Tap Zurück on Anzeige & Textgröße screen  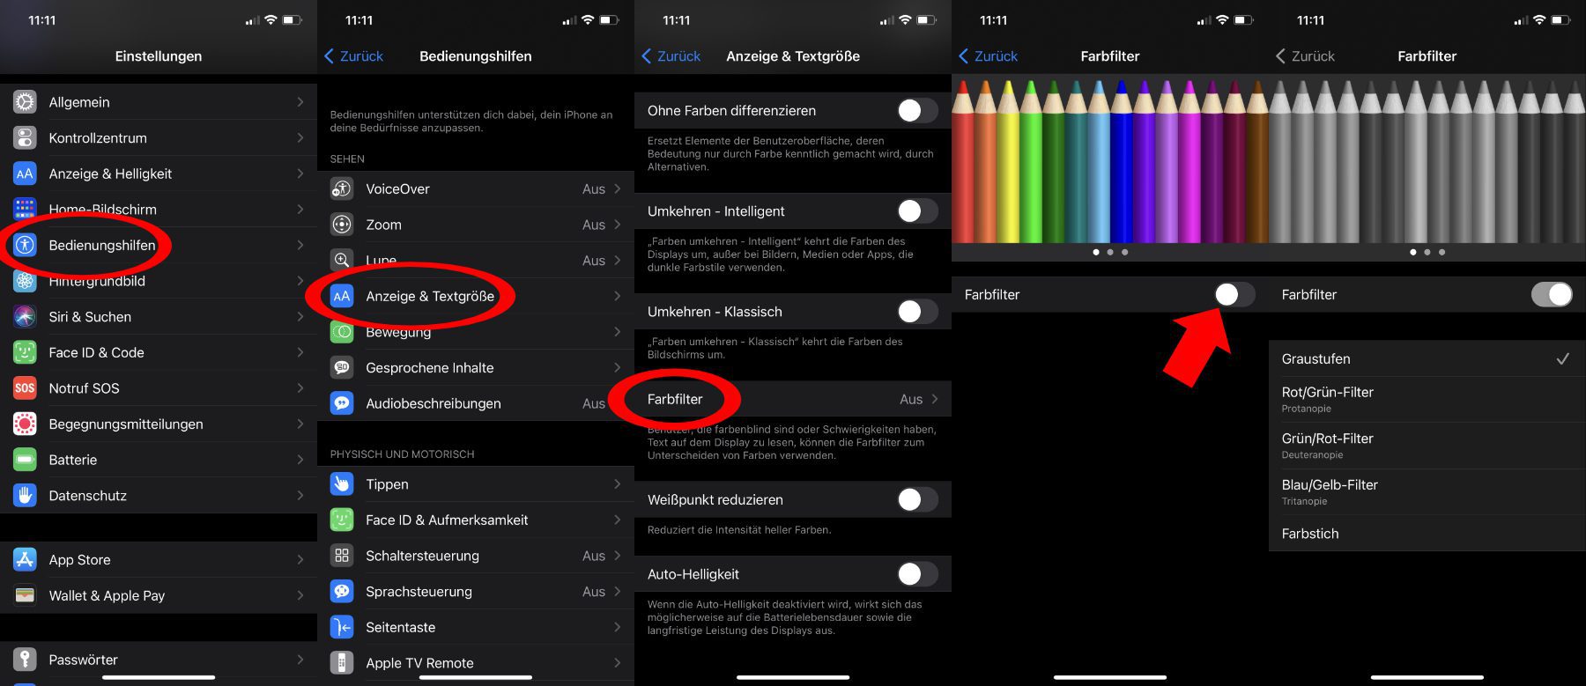671,56
